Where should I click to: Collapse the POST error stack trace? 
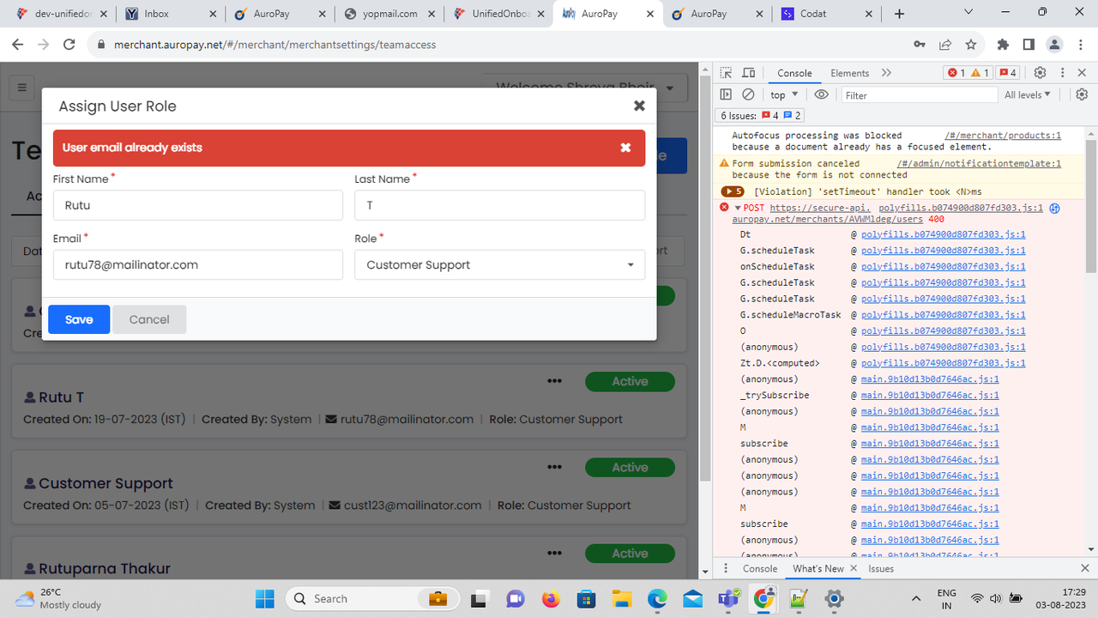tap(738, 208)
